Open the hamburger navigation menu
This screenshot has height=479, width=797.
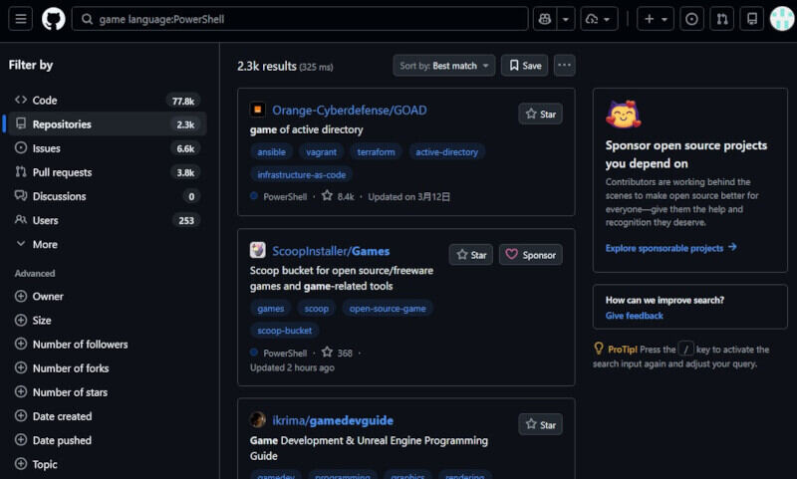[20, 19]
